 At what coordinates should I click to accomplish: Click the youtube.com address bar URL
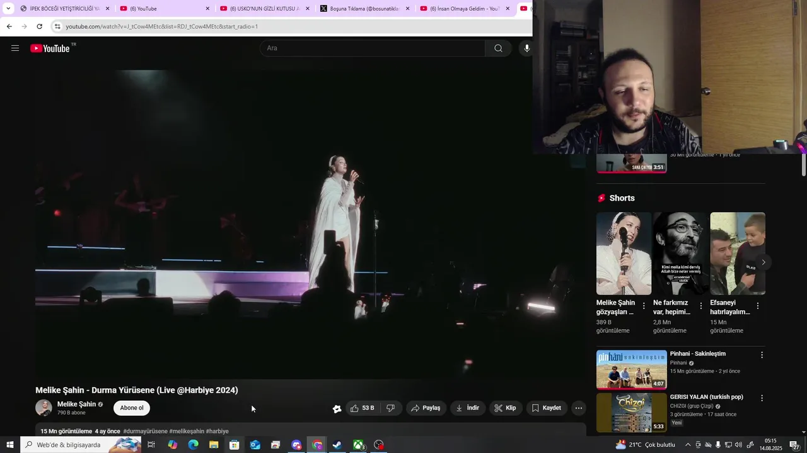coord(161,26)
